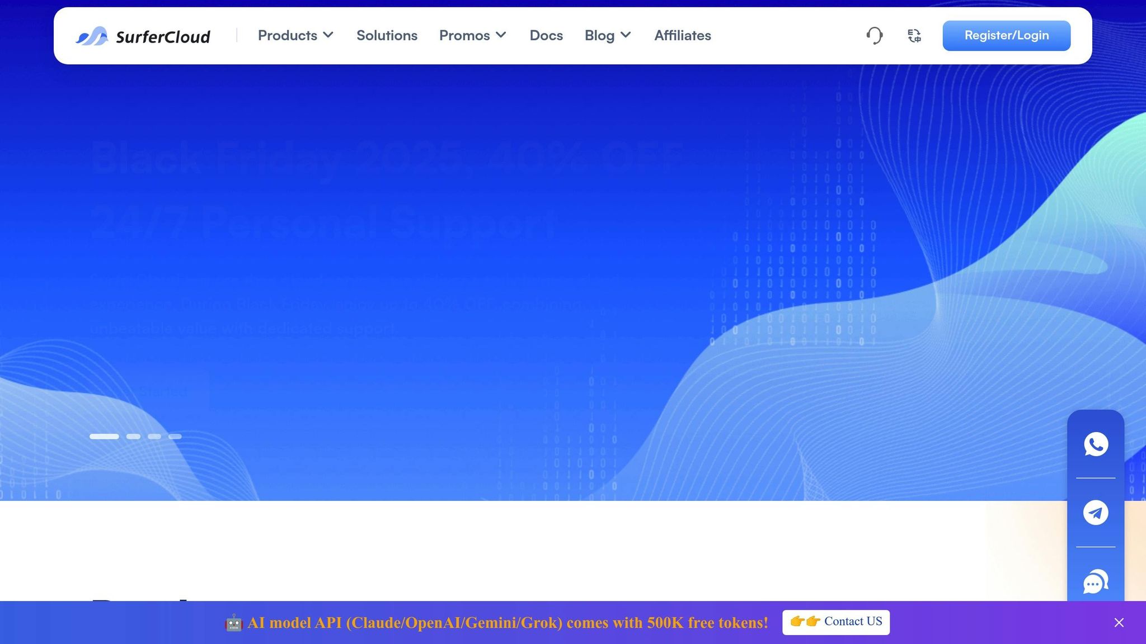This screenshot has height=644, width=1146.
Task: Close the AI model API banner
Action: [1119, 623]
